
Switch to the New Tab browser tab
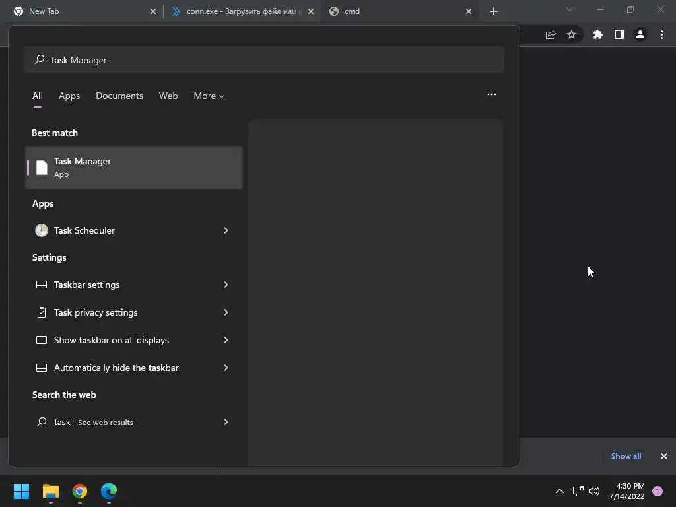pyautogui.click(x=82, y=11)
